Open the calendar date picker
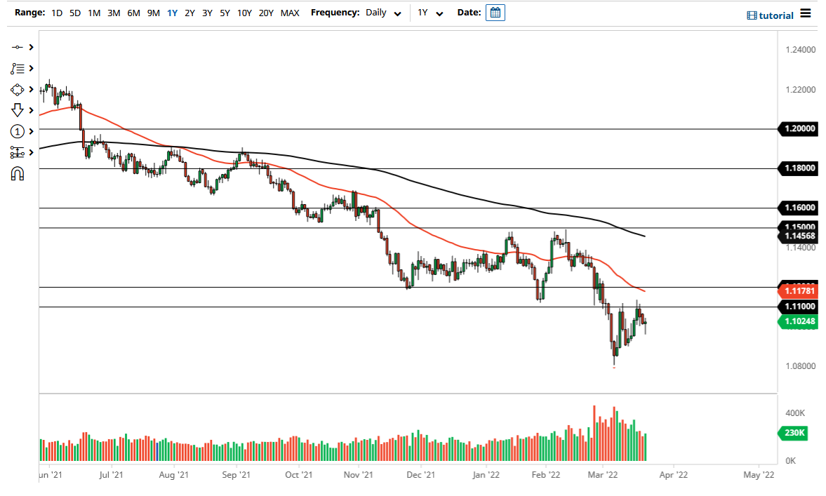 point(495,12)
